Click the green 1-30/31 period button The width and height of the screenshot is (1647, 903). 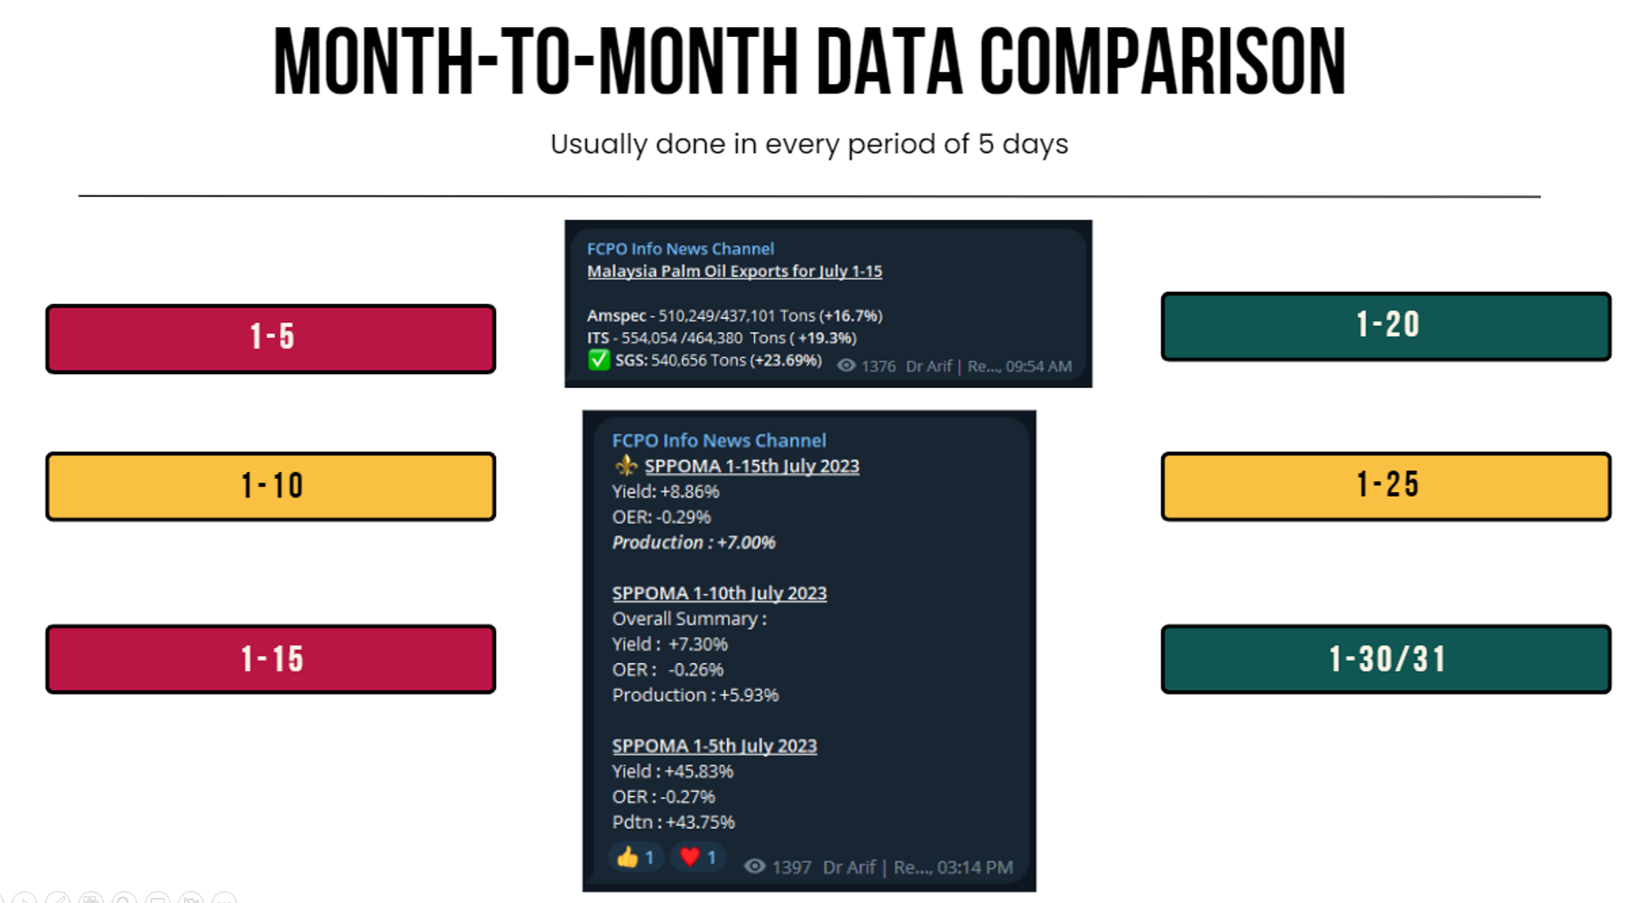pos(1386,659)
